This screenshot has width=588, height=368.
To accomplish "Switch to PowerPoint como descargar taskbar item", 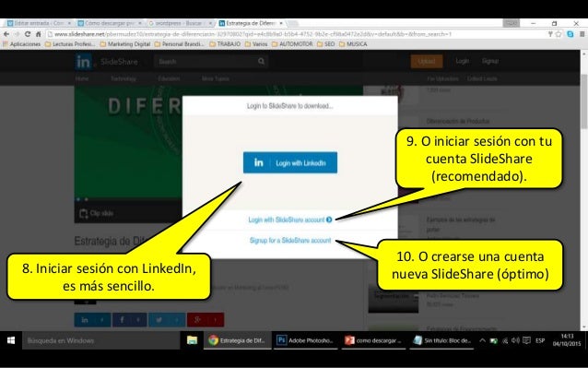I will click(x=373, y=340).
